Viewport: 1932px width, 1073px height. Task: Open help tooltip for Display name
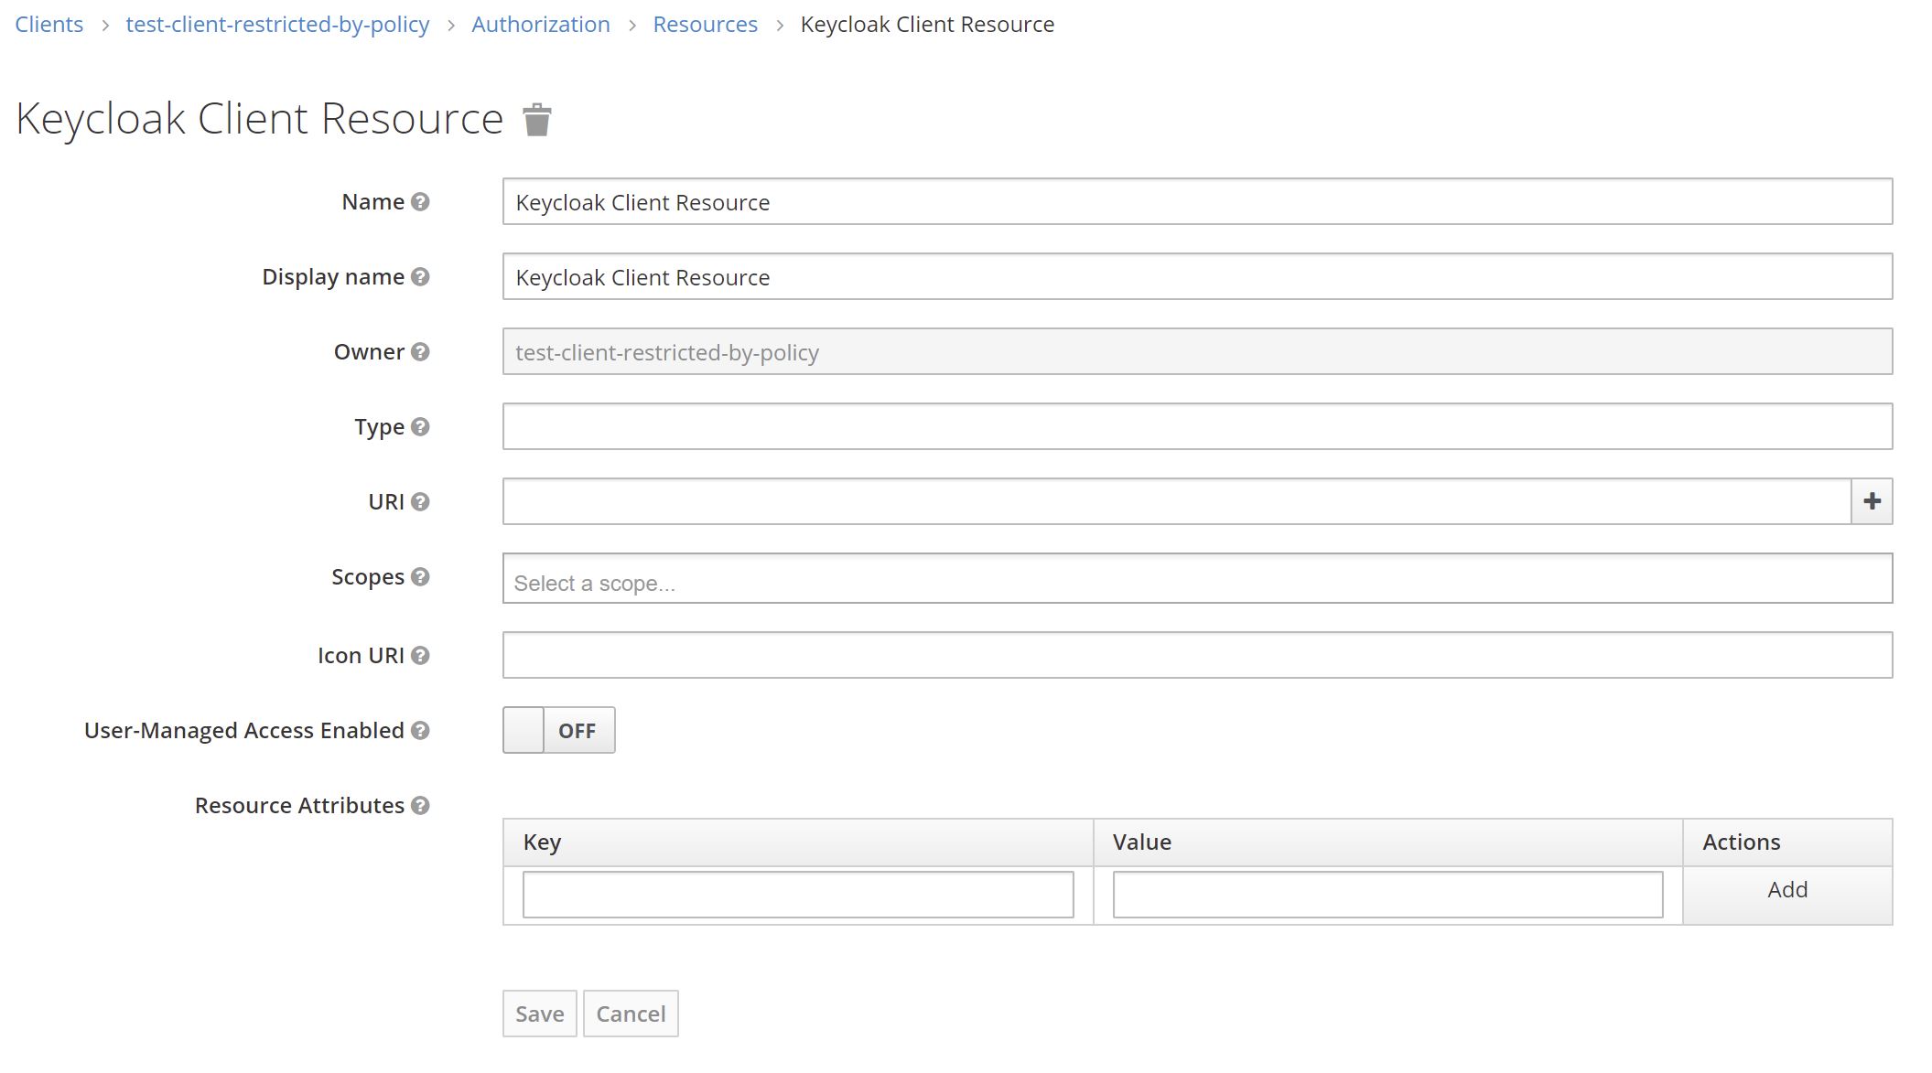[420, 276]
